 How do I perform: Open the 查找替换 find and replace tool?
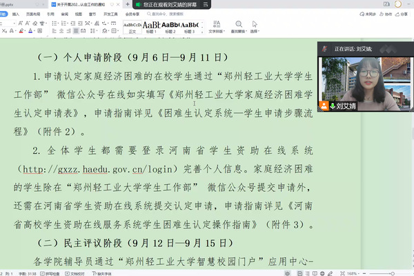[238, 27]
